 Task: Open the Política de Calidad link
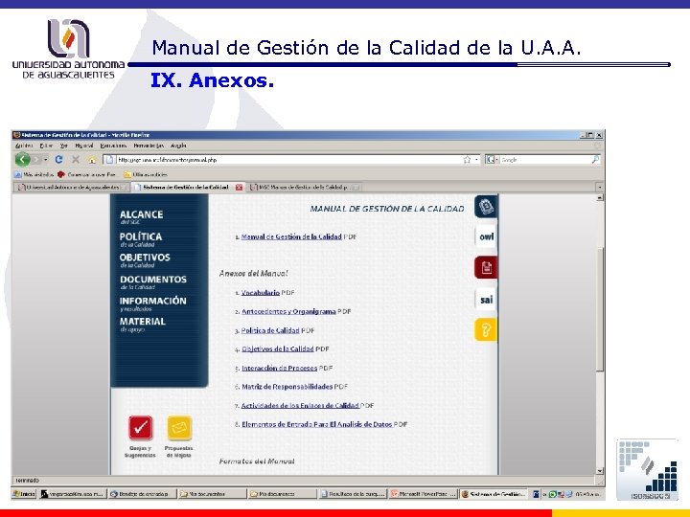tap(270, 330)
